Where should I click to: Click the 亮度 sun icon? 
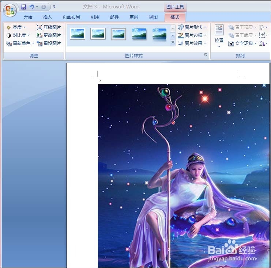click(9, 27)
